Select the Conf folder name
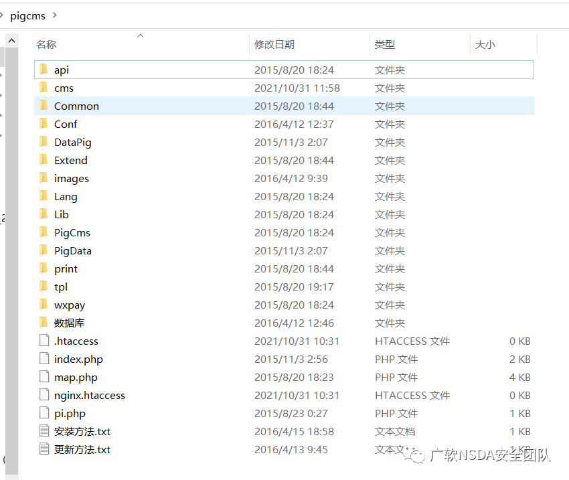Viewport: 569px width, 480px height. pyautogui.click(x=66, y=125)
